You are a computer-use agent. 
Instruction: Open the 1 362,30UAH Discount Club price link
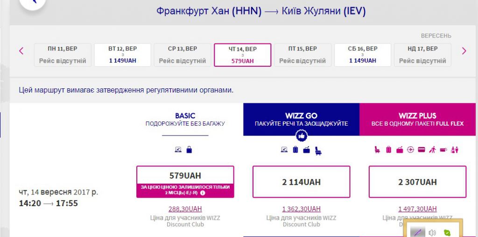(x=301, y=209)
